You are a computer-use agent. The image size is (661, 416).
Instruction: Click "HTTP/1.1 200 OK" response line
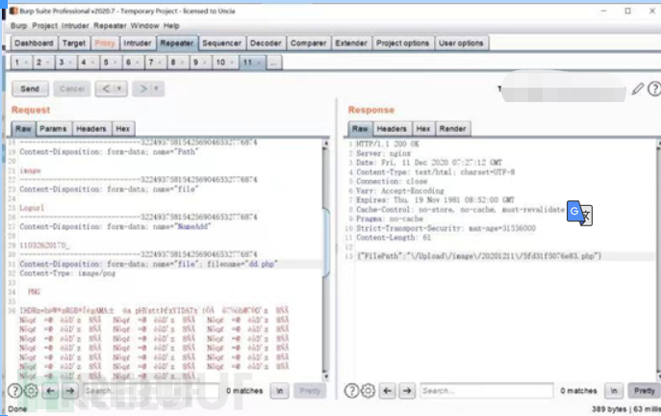click(388, 143)
